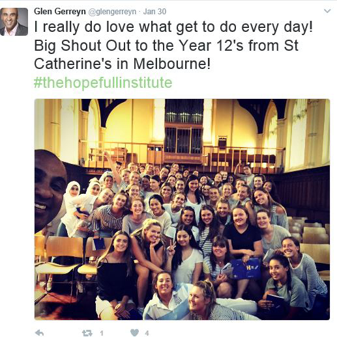Open the attached group photo
The height and width of the screenshot is (337, 337).
point(182,209)
